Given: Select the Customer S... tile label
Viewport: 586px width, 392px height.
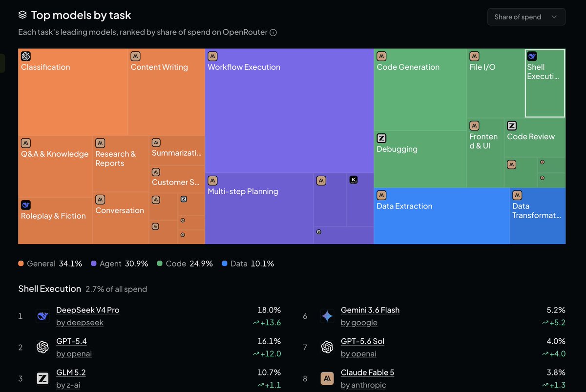Looking at the screenshot, I should pos(176,182).
